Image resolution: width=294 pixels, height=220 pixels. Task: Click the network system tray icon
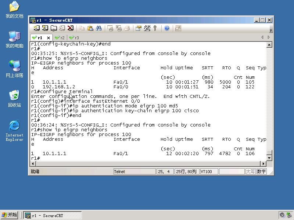pos(289,215)
